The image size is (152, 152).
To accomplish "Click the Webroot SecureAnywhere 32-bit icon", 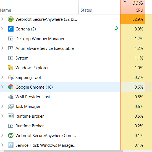I will 11,19.
